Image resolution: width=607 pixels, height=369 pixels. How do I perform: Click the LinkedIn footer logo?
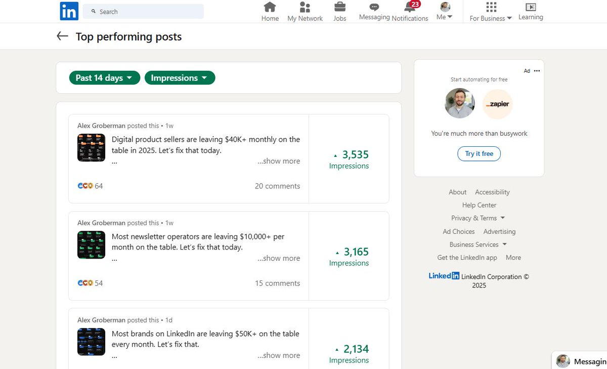(444, 276)
